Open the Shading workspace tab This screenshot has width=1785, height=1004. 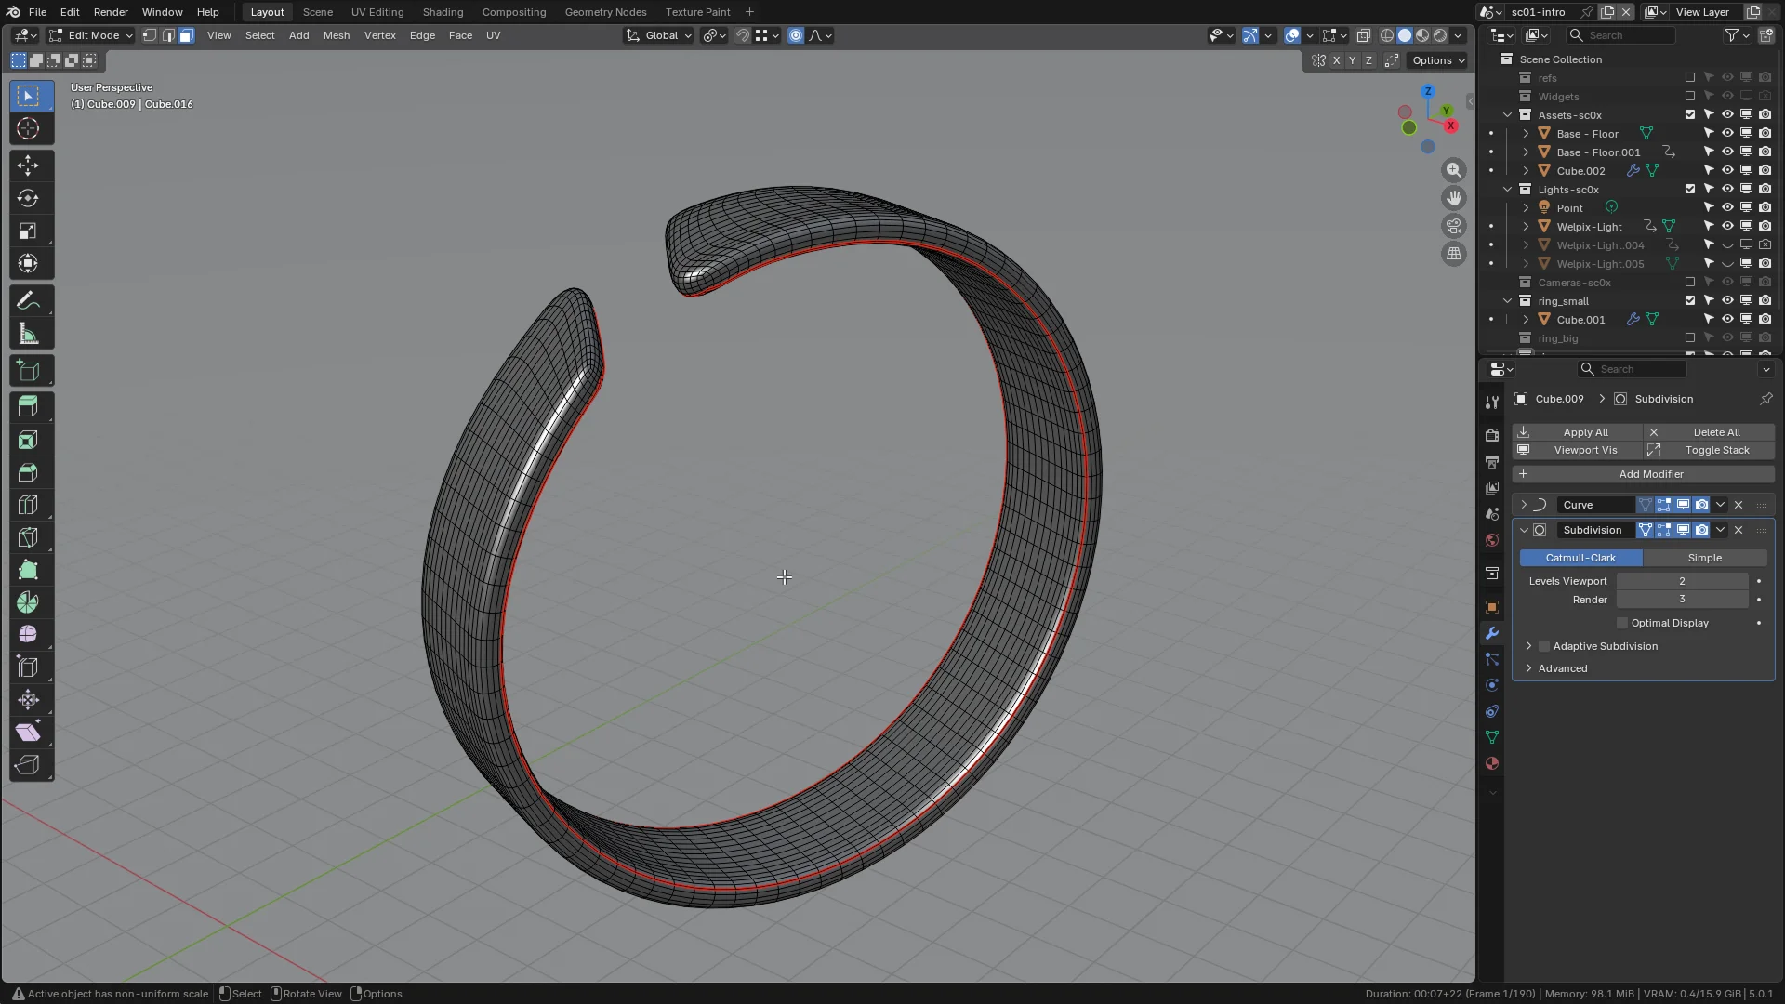click(x=443, y=12)
